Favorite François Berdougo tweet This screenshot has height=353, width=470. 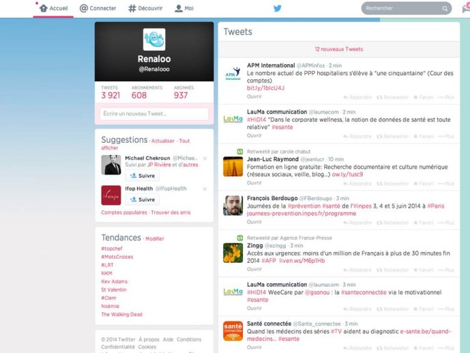pos(423,223)
